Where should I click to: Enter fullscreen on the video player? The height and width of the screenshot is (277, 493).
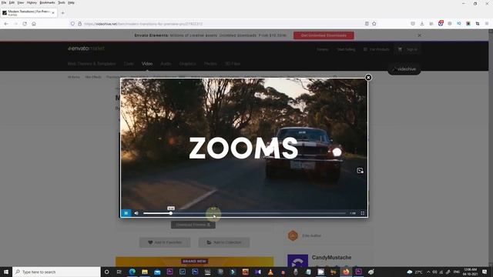coord(363,213)
